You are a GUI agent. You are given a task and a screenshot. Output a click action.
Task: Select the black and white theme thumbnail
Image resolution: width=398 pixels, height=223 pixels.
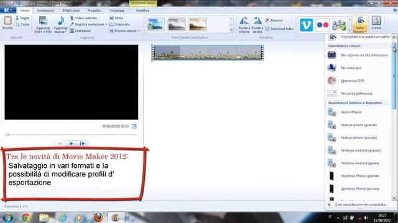coord(177,25)
